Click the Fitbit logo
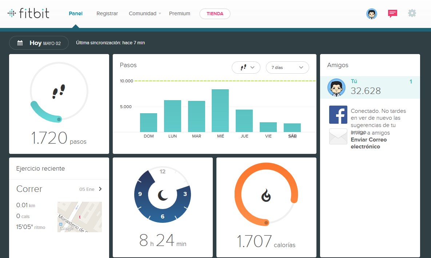The width and height of the screenshot is (431, 258). coord(28,14)
